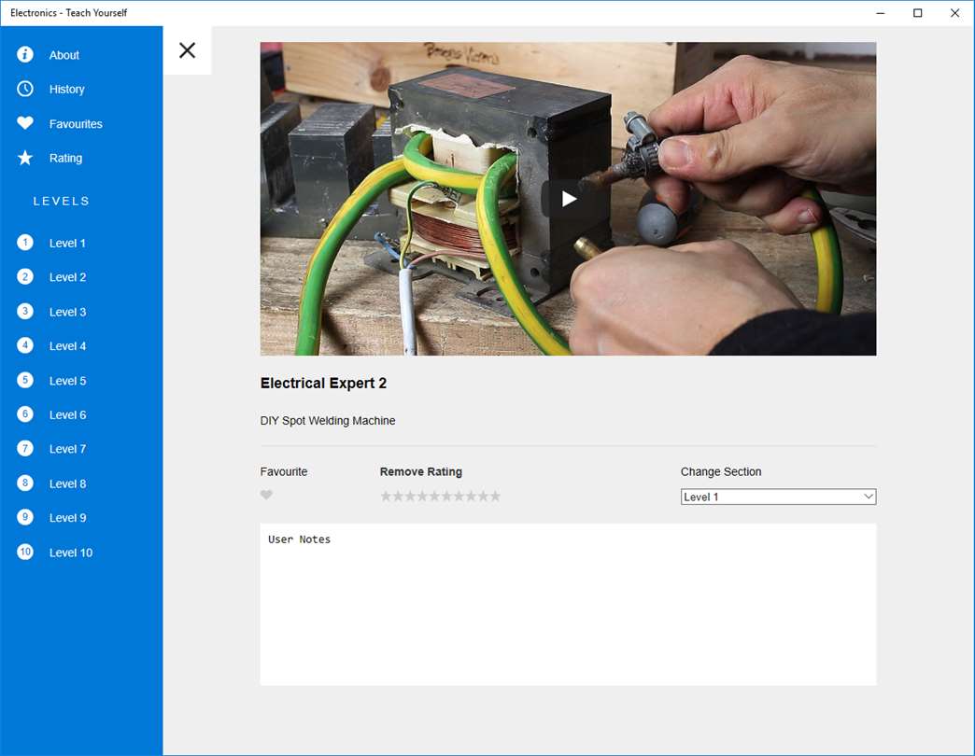Viewport: 975px width, 756px height.
Task: Open the About info icon
Action: click(25, 55)
